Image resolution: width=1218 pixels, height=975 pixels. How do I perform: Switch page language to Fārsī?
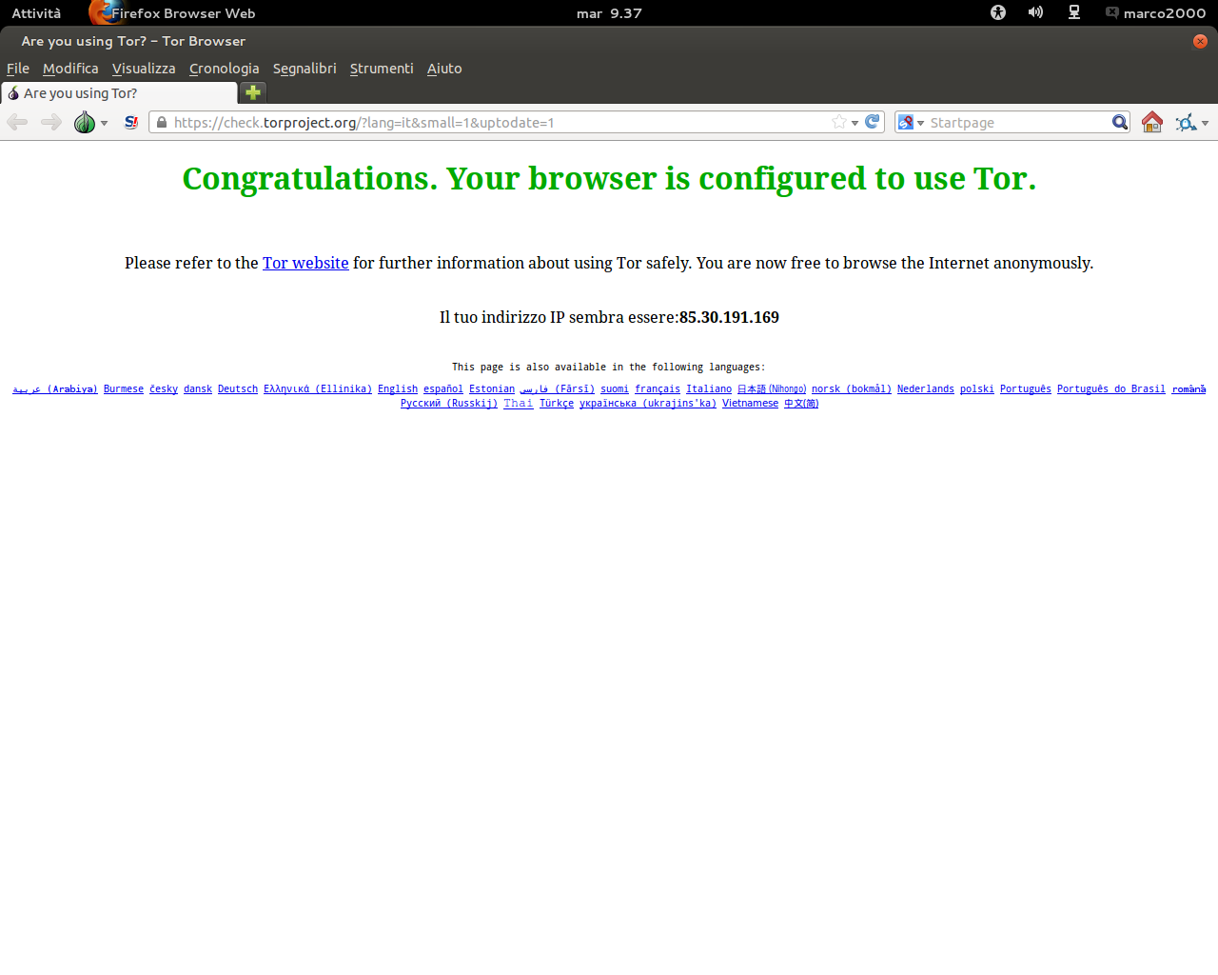point(558,388)
